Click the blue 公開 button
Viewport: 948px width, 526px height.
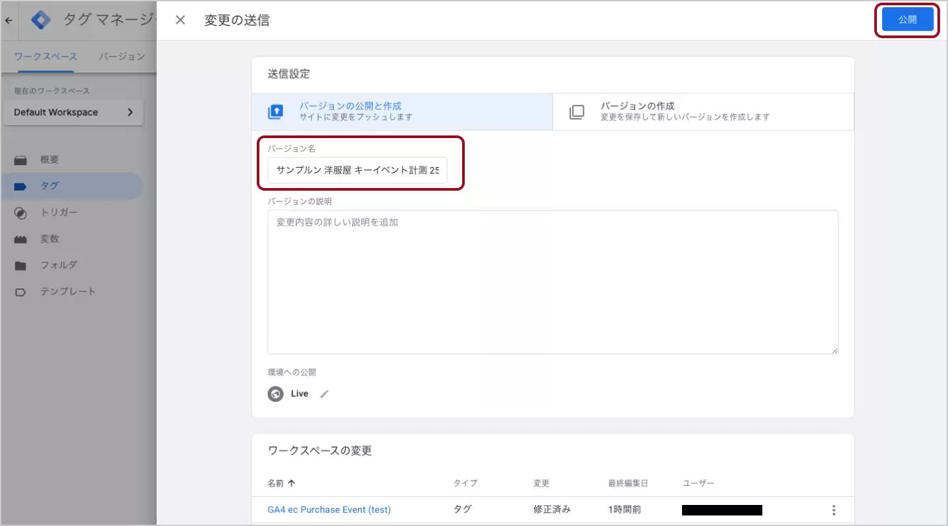(907, 20)
